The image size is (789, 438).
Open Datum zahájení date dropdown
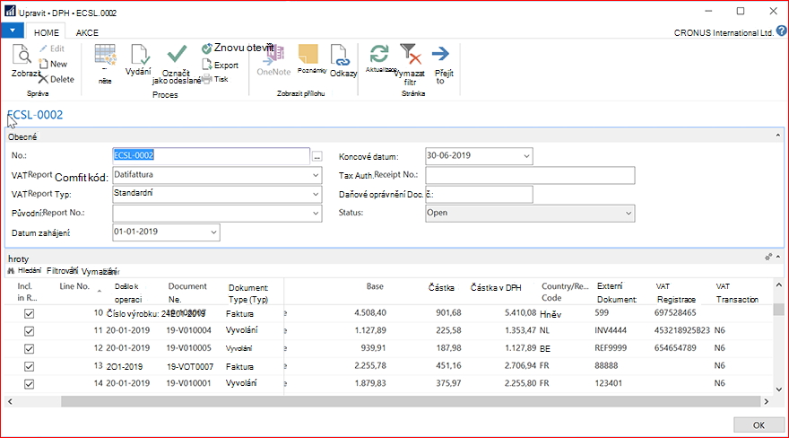pos(213,232)
